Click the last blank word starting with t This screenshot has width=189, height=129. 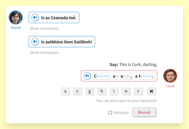tap(146, 76)
